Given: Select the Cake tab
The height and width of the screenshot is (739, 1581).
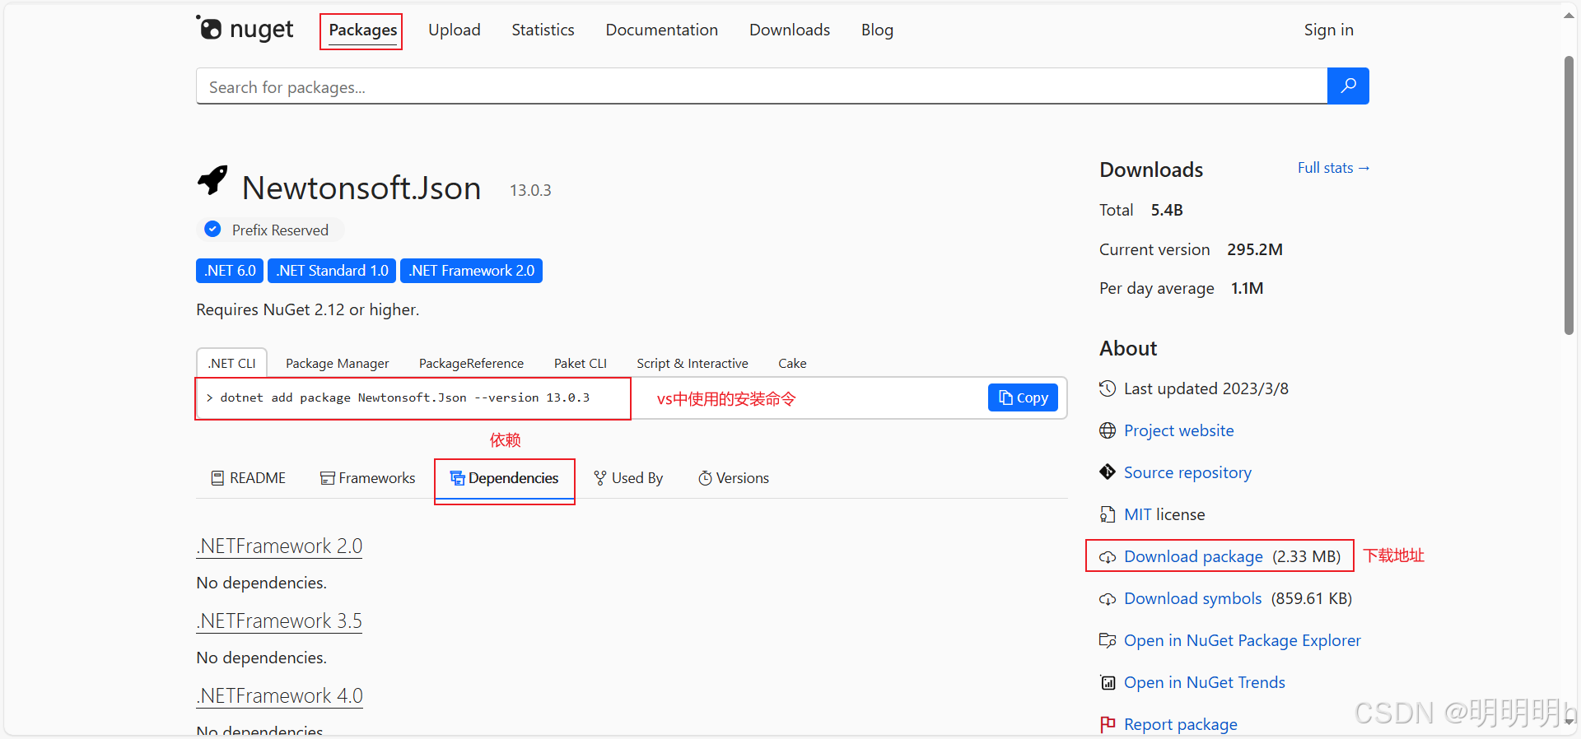Looking at the screenshot, I should 792,363.
